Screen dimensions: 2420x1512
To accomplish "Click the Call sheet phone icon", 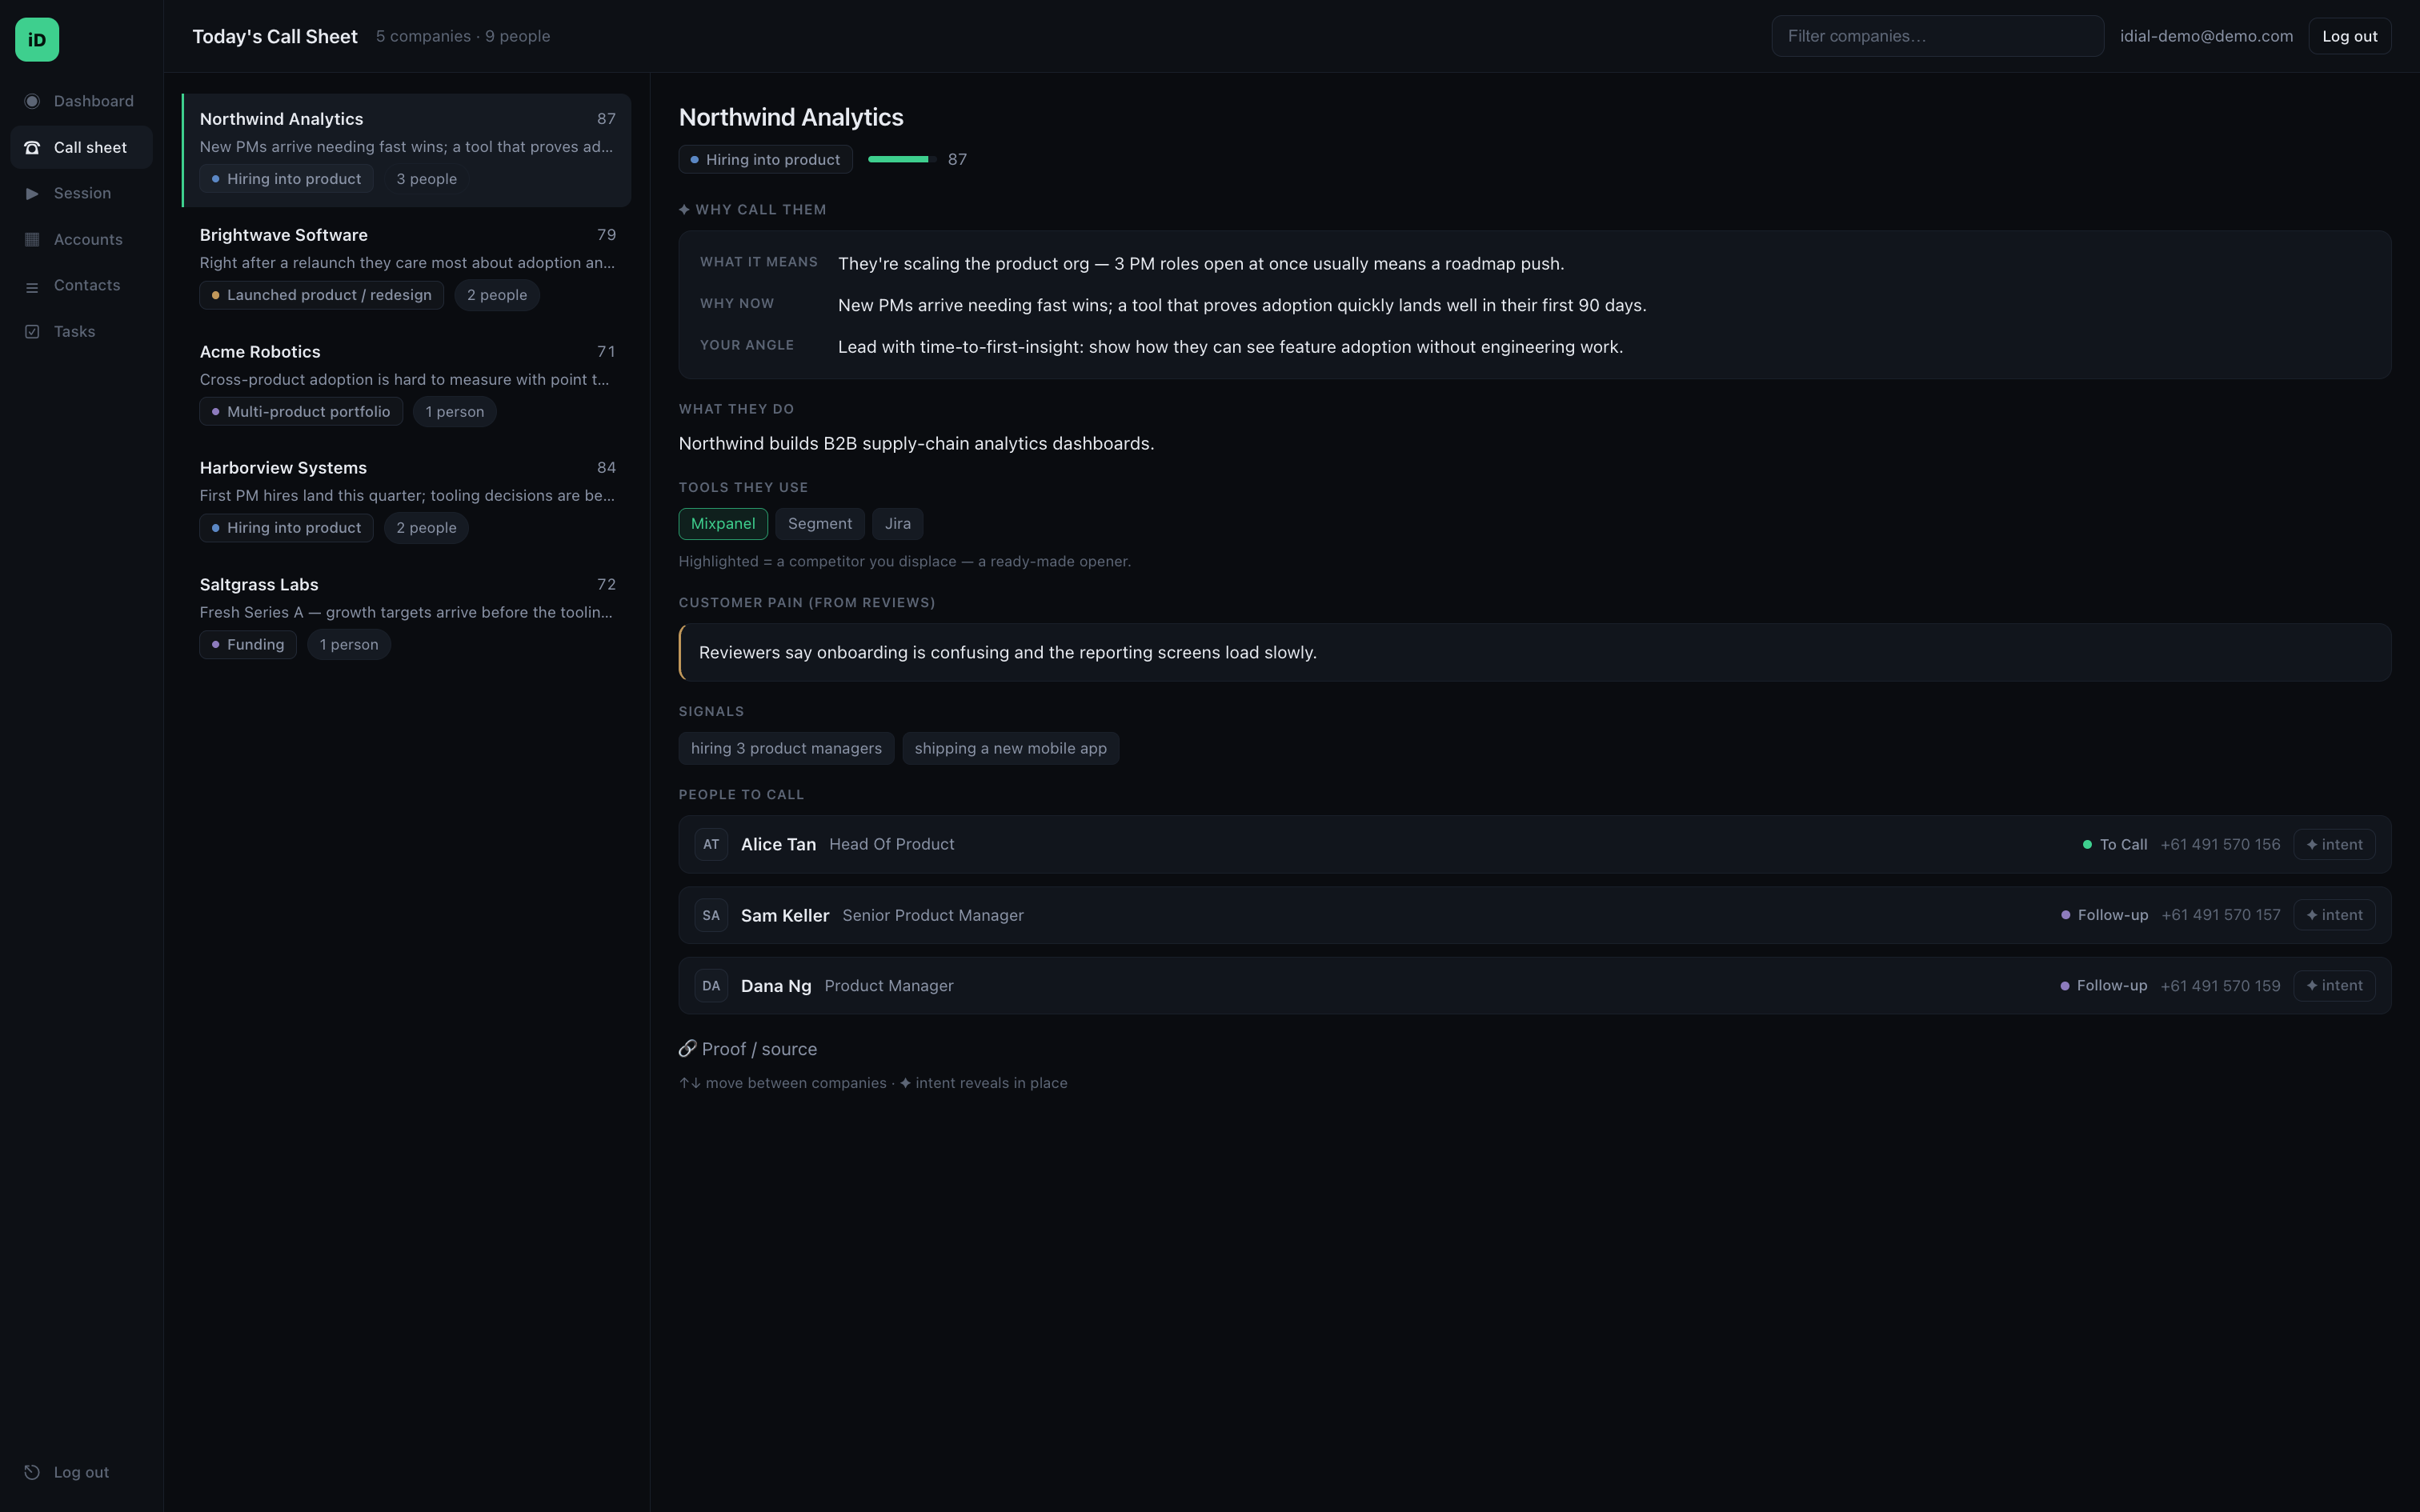I will [x=32, y=147].
